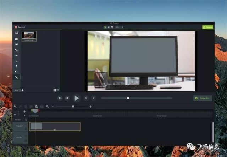
Task: Toggle Marker track stepper arrows
Action: tap(26, 120)
